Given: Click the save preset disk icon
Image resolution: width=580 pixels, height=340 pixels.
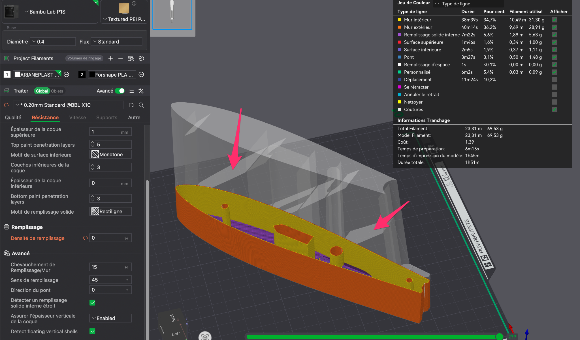Looking at the screenshot, I should tap(131, 105).
